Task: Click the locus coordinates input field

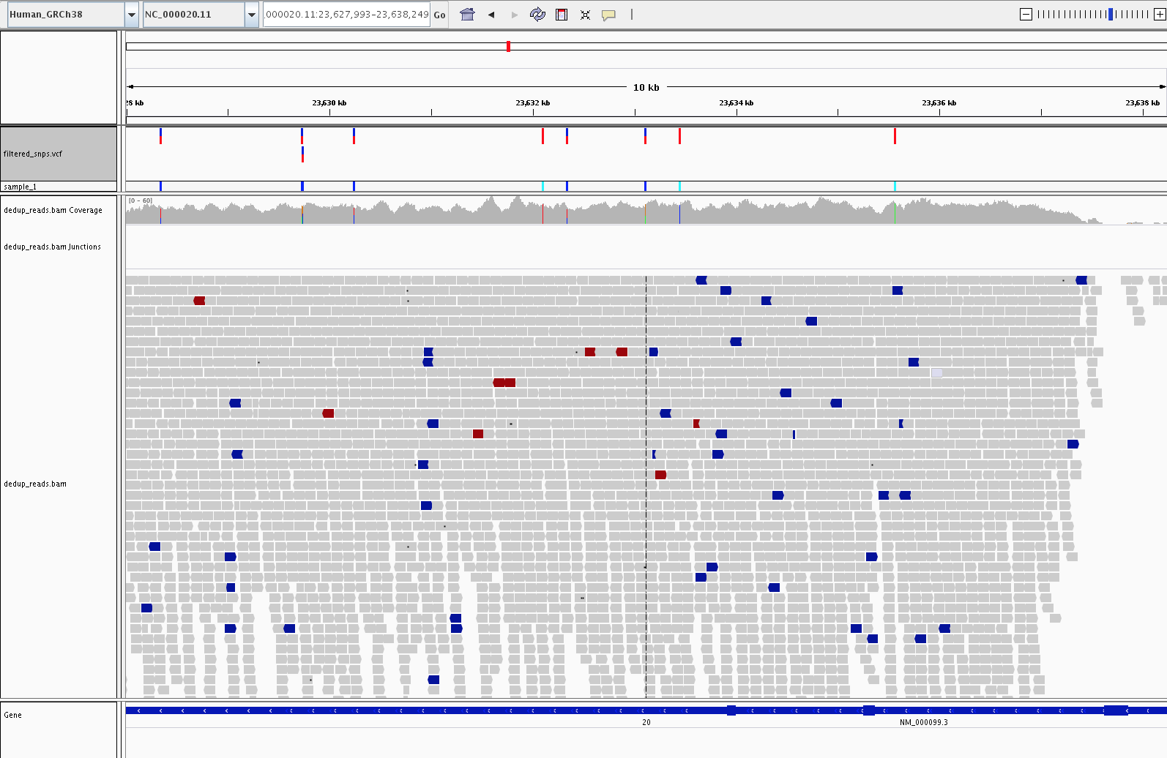Action: (x=346, y=15)
